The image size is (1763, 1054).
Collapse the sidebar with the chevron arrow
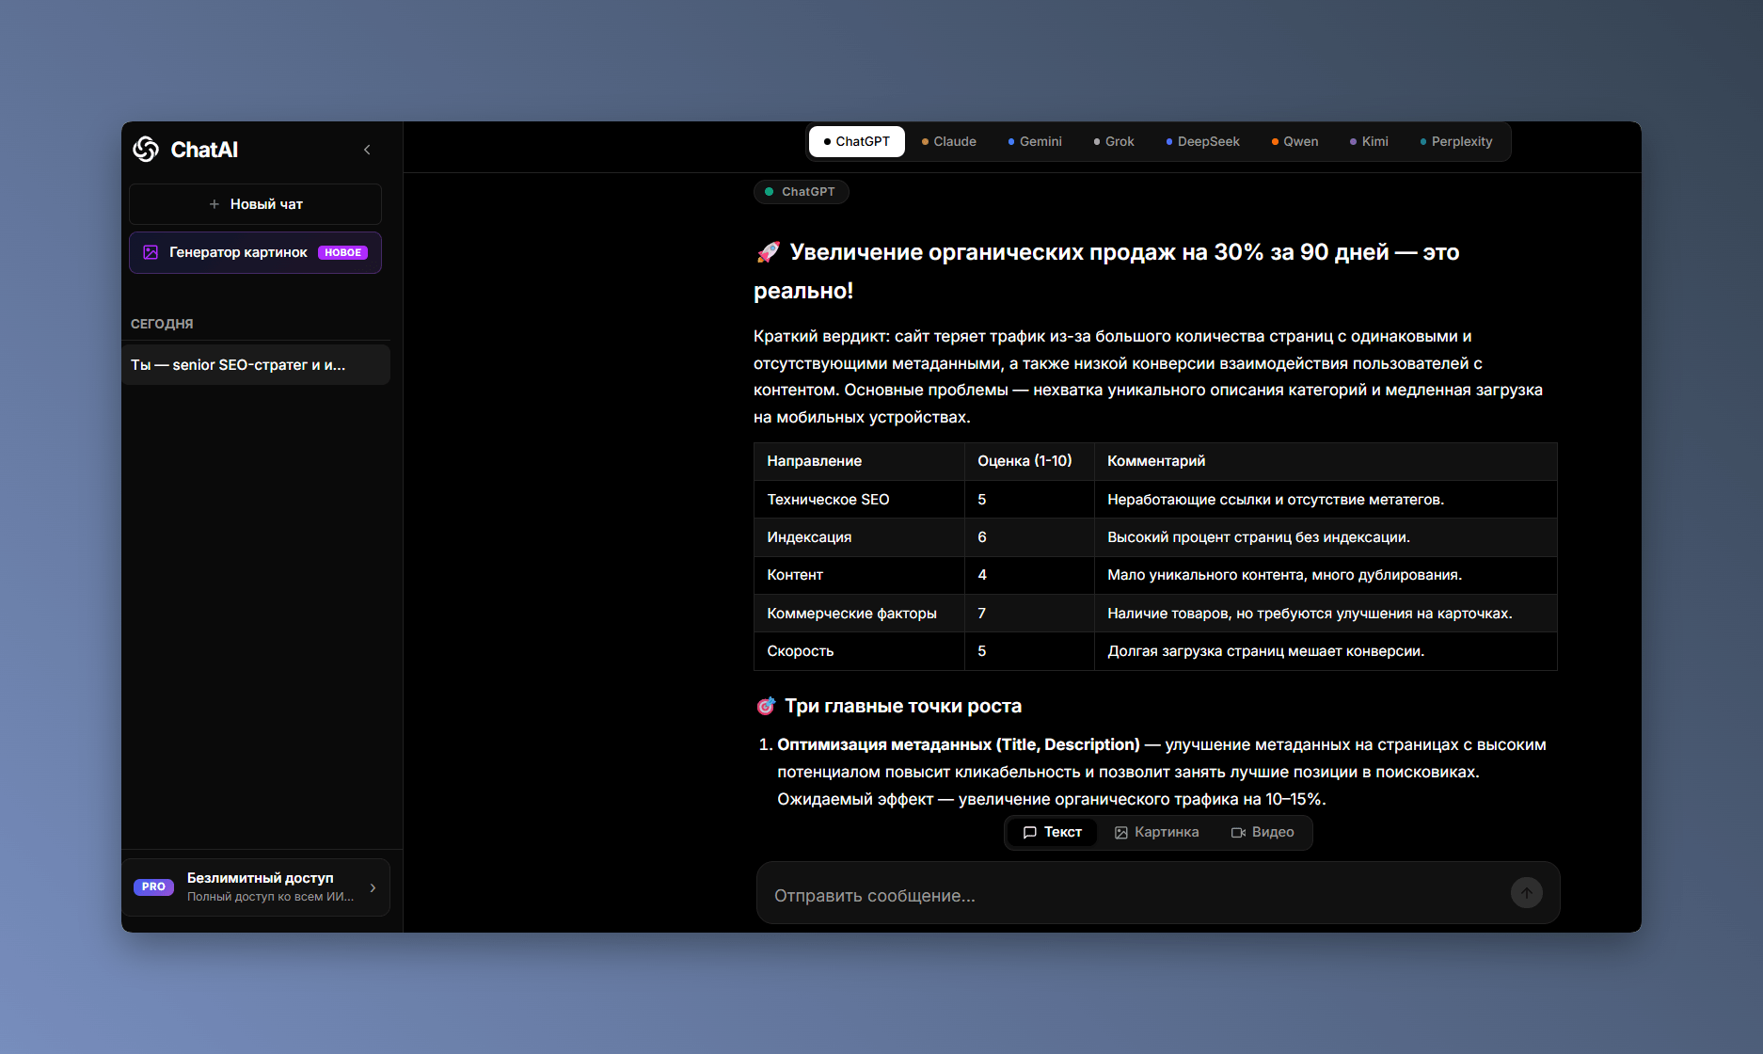[x=367, y=150]
